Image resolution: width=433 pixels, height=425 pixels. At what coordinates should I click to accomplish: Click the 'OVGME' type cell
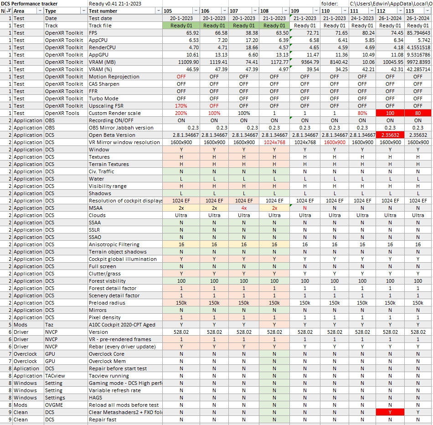point(66,405)
